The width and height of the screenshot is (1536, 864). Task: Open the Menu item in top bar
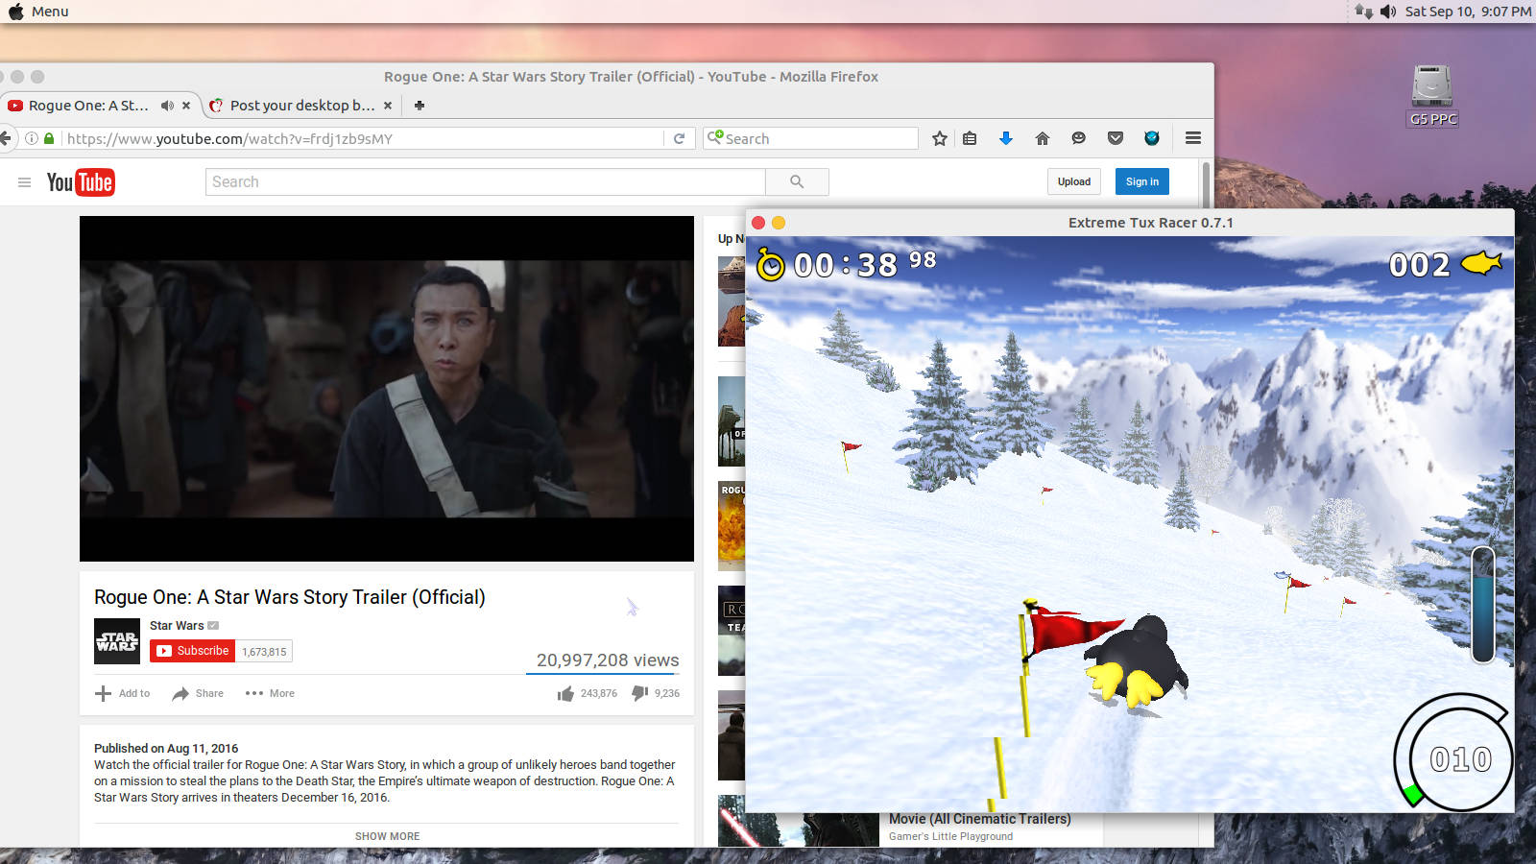coord(50,12)
